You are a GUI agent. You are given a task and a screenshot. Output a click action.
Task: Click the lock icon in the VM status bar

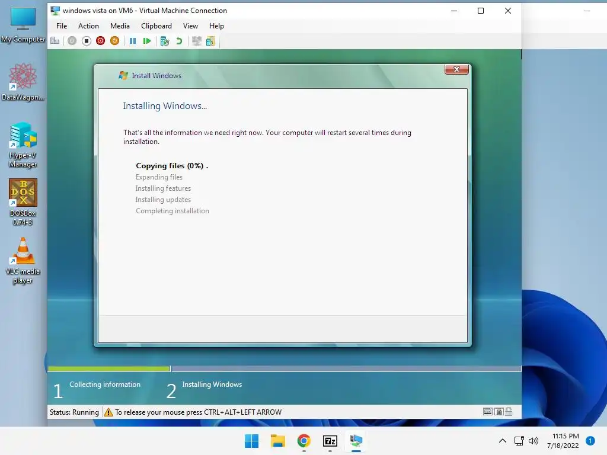[509, 412]
